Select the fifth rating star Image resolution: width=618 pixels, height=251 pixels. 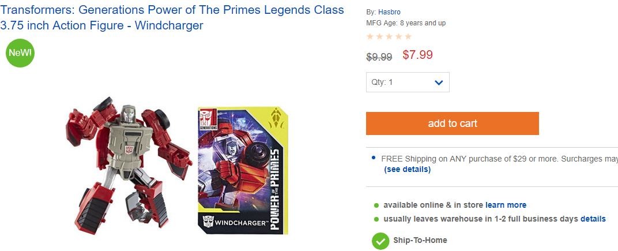click(x=408, y=36)
